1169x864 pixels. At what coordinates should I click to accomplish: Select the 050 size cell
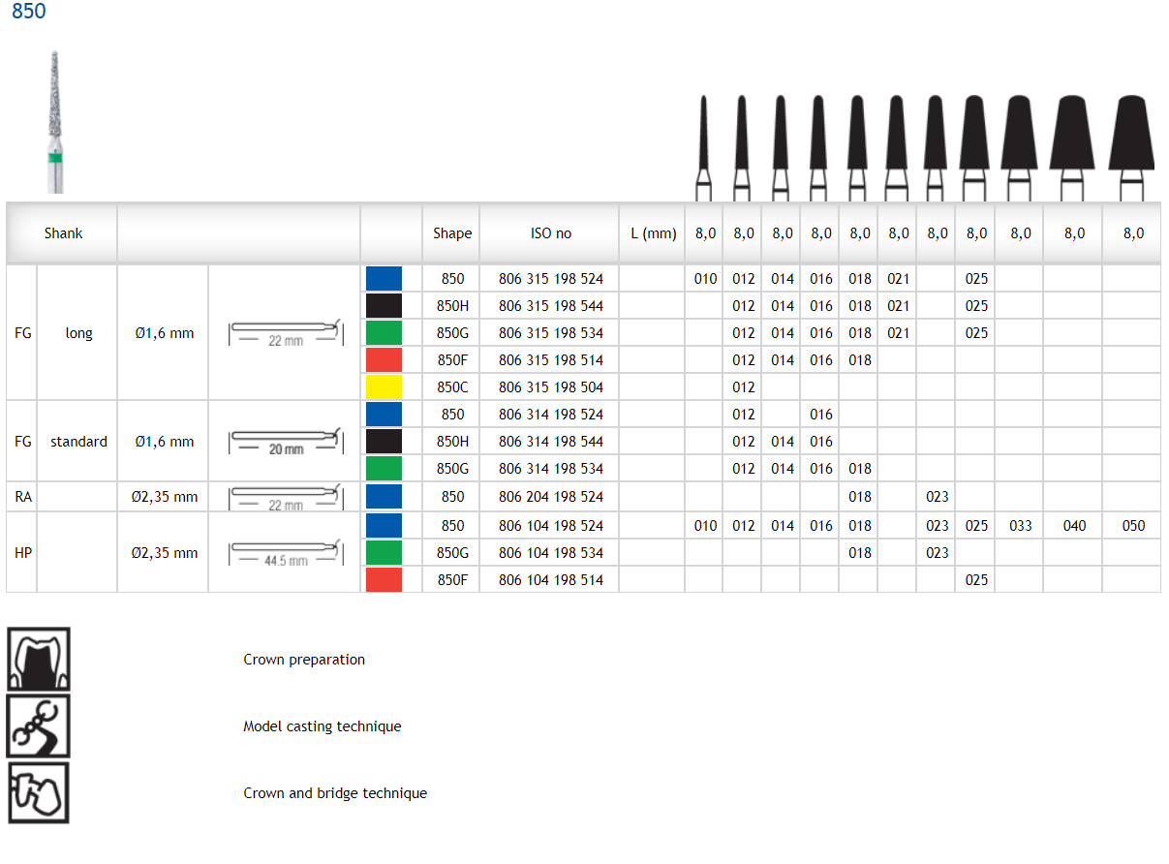coord(1131,526)
